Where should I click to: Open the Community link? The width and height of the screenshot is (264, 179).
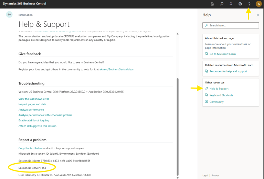217,102
